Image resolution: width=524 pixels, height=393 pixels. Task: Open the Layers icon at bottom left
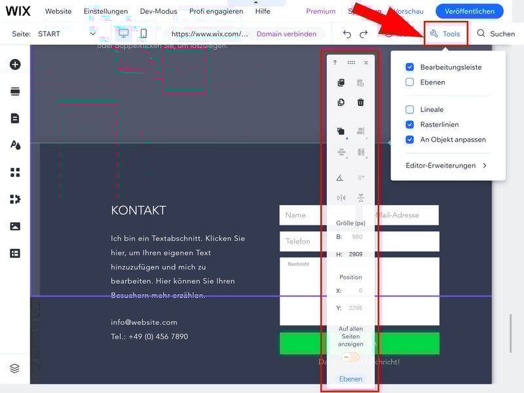(x=15, y=369)
